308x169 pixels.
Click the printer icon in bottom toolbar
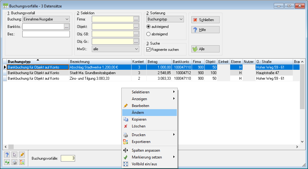click(x=14, y=162)
